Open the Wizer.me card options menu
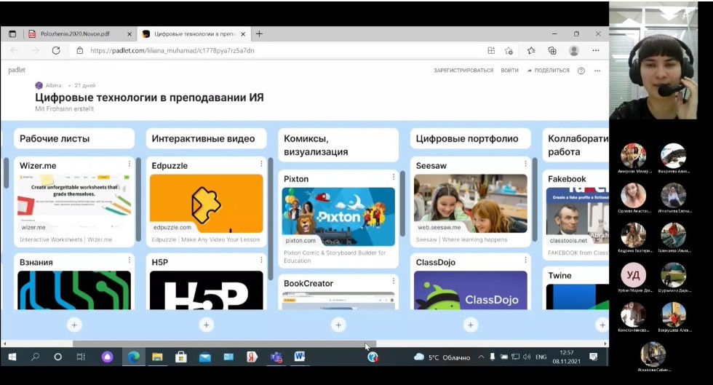The height and width of the screenshot is (385, 713). pyautogui.click(x=130, y=163)
